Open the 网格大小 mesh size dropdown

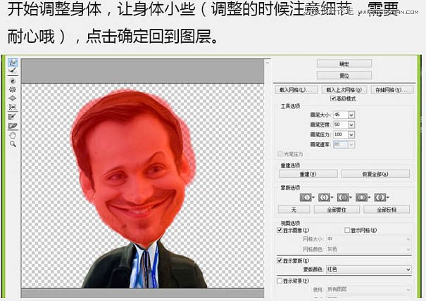tap(369, 239)
